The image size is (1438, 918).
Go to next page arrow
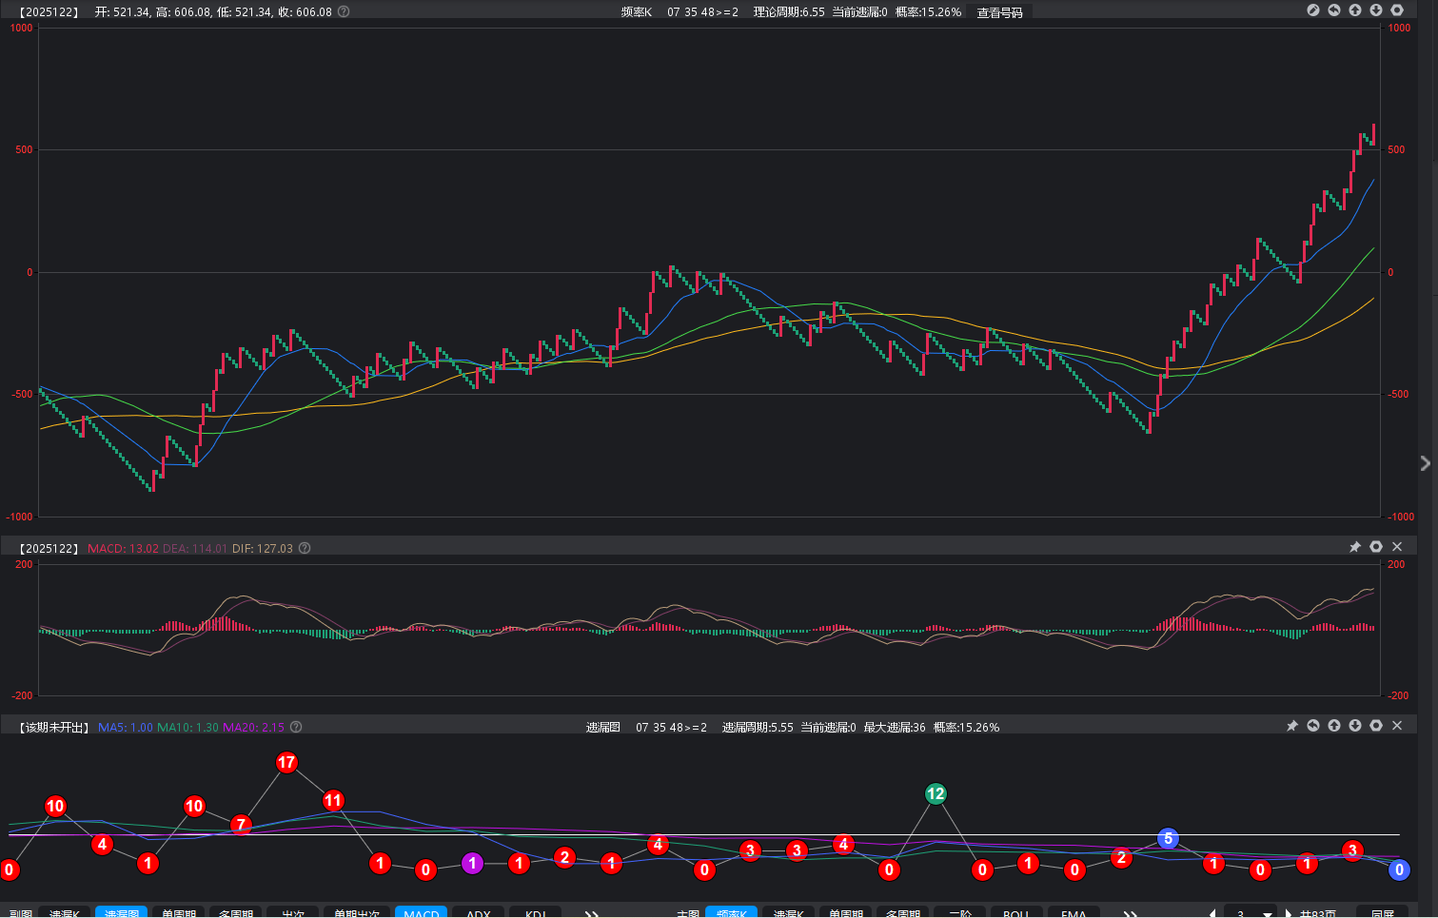pos(1288,913)
